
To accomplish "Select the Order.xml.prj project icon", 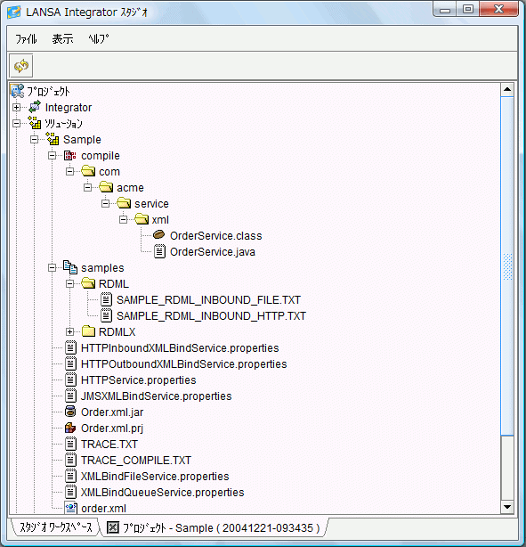I will tap(70, 428).
